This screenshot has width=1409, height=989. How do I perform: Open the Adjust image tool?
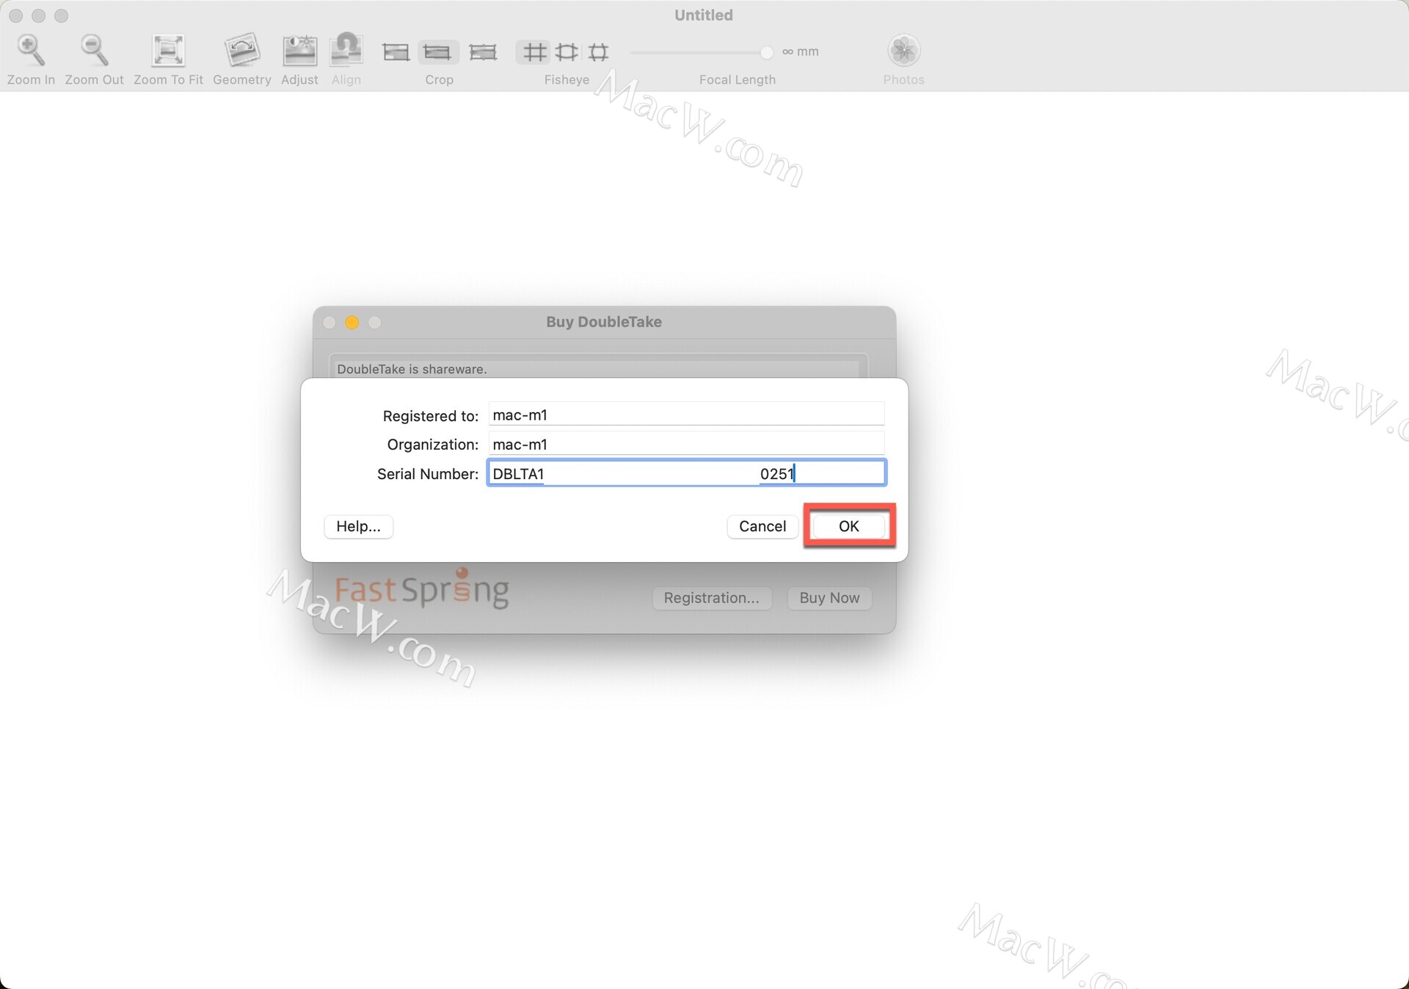pos(299,51)
